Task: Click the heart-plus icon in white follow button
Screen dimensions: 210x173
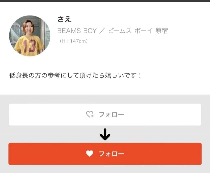Action: click(90, 114)
